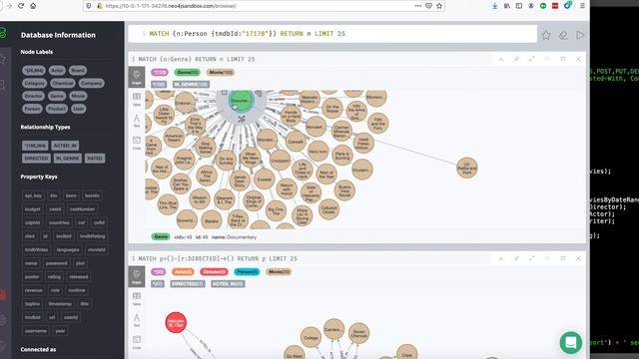The height and width of the screenshot is (359, 639).
Task: Click the red Director node in the second graph
Action: [x=176, y=322]
